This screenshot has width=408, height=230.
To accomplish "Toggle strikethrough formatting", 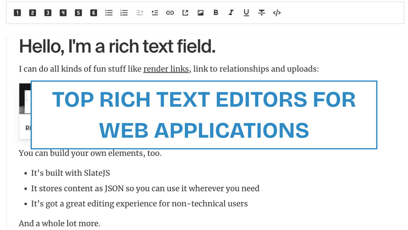I will [x=261, y=13].
